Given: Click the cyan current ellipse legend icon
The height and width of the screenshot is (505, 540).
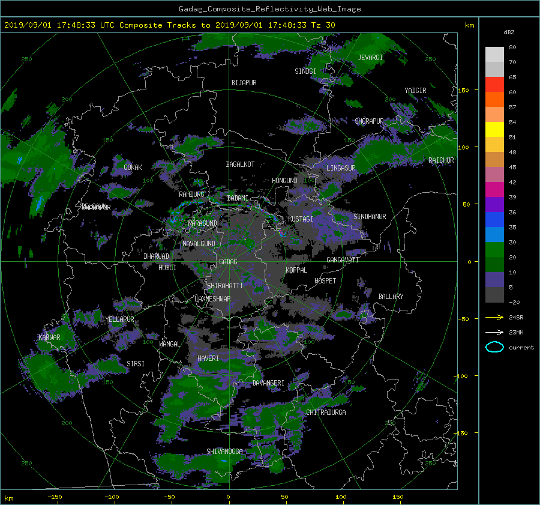Looking at the screenshot, I should point(494,347).
